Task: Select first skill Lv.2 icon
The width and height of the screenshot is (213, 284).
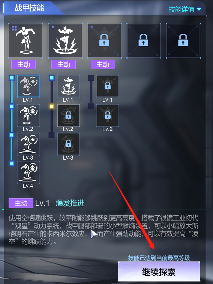Action: tap(28, 115)
